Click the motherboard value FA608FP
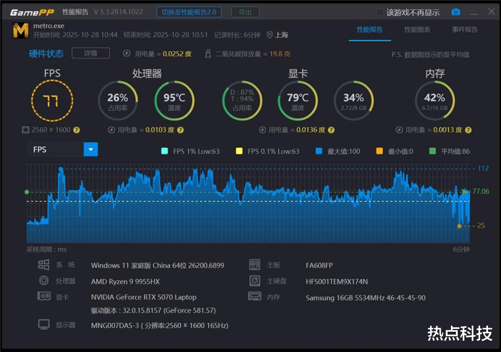501x352 pixels. pos(319,265)
